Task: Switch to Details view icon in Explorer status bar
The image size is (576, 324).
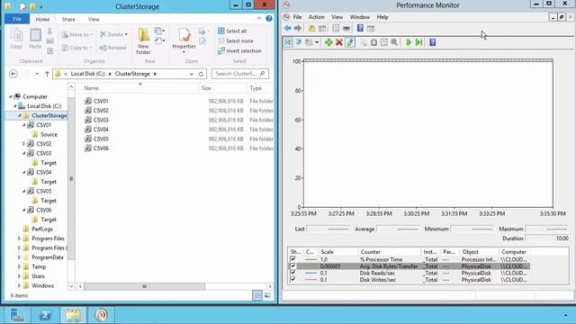Action: [x=257, y=295]
